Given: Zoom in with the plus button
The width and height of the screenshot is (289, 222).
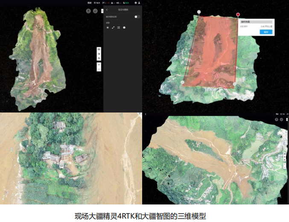Looking at the screenshot, I should click(99, 64).
